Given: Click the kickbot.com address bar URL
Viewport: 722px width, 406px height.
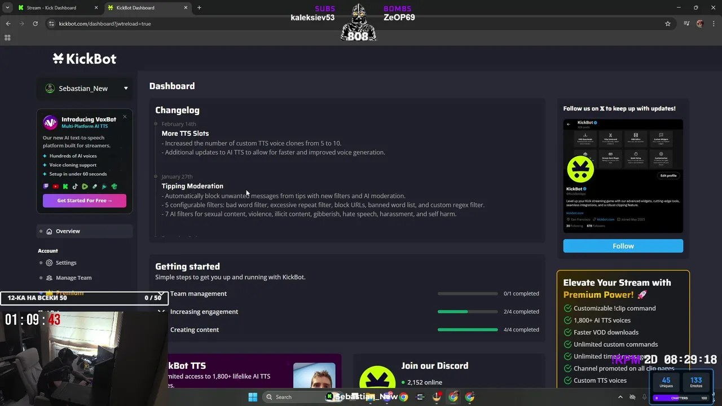Looking at the screenshot, I should pos(105,24).
